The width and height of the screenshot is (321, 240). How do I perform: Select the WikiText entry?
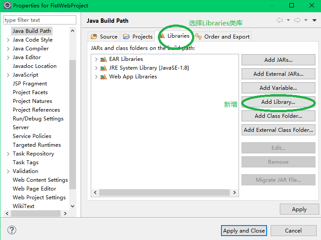click(x=24, y=206)
